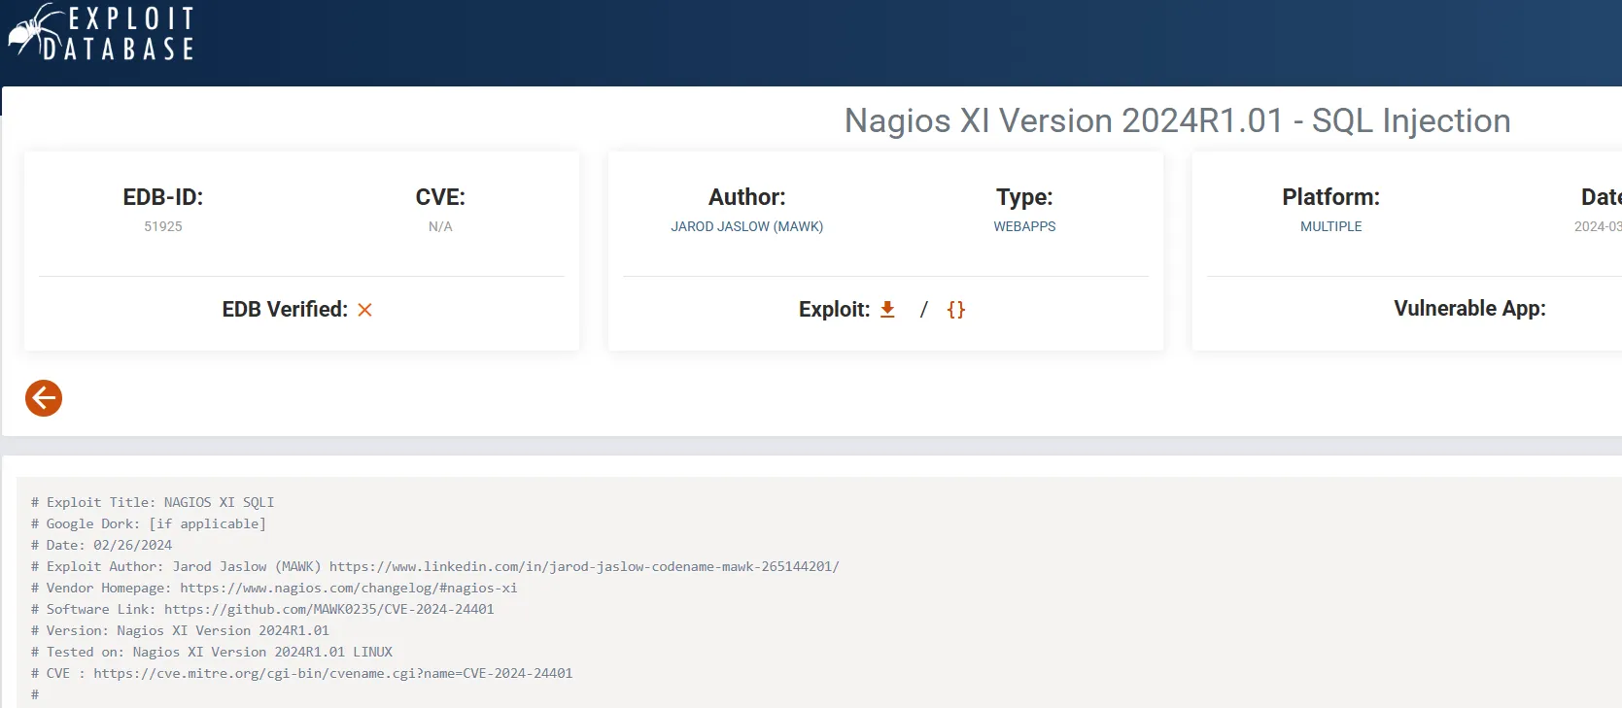Click the date value under Date heading

pos(1598,226)
